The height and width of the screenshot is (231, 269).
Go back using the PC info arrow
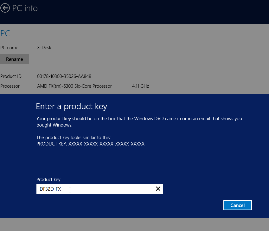[x=5, y=8]
